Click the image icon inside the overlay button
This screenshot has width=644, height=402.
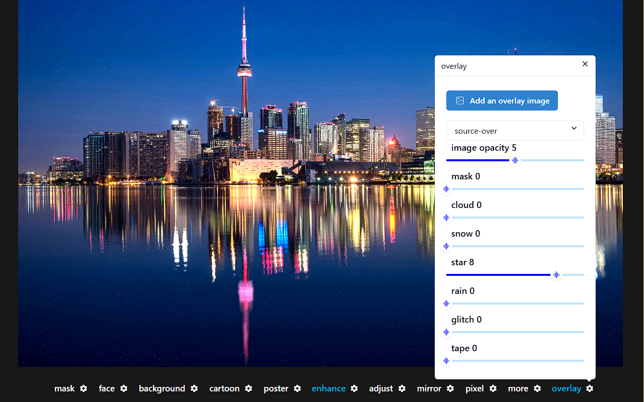point(459,100)
